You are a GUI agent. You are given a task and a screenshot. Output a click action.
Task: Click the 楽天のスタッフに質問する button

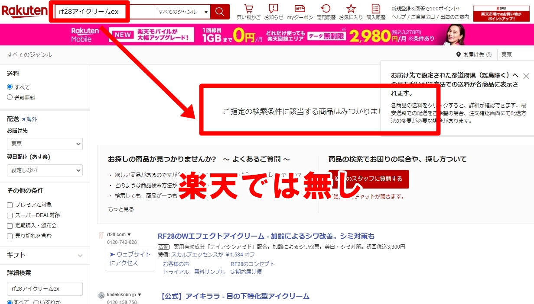[x=368, y=179]
